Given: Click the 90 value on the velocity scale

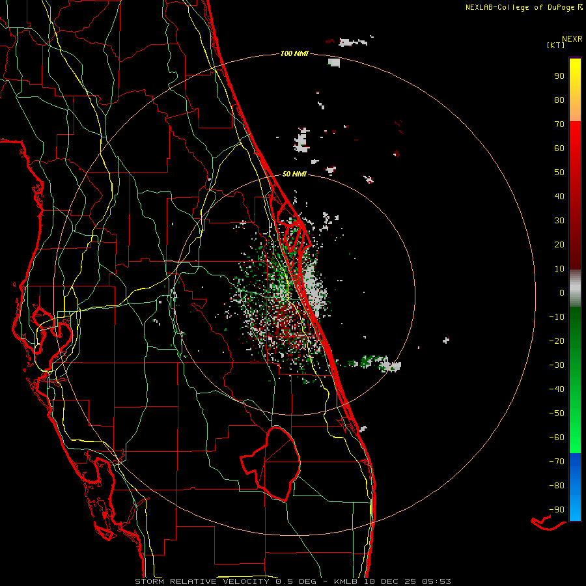Looking at the screenshot, I should pos(559,76).
